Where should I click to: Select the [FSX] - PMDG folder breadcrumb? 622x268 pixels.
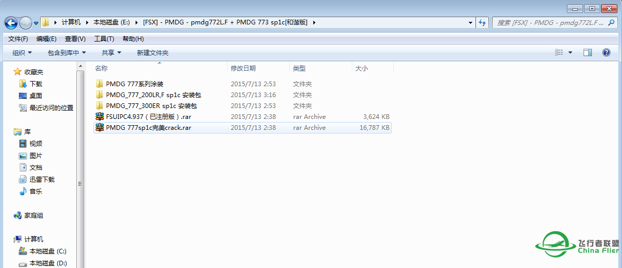[x=225, y=23]
